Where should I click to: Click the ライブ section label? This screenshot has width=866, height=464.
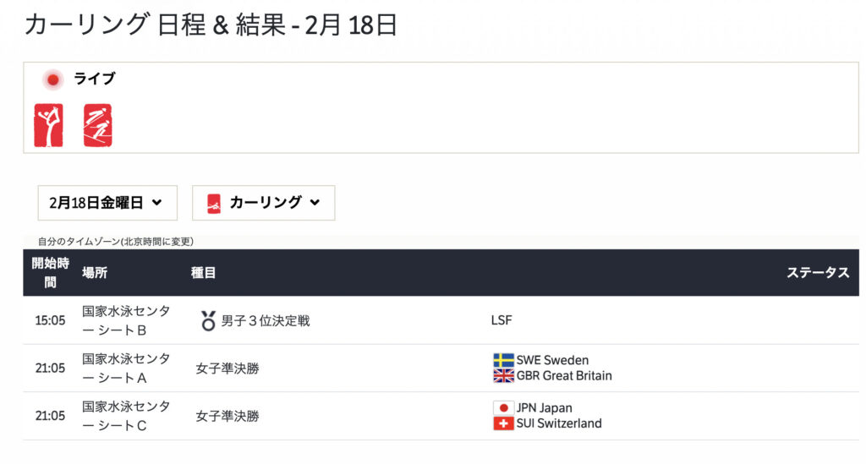95,79
